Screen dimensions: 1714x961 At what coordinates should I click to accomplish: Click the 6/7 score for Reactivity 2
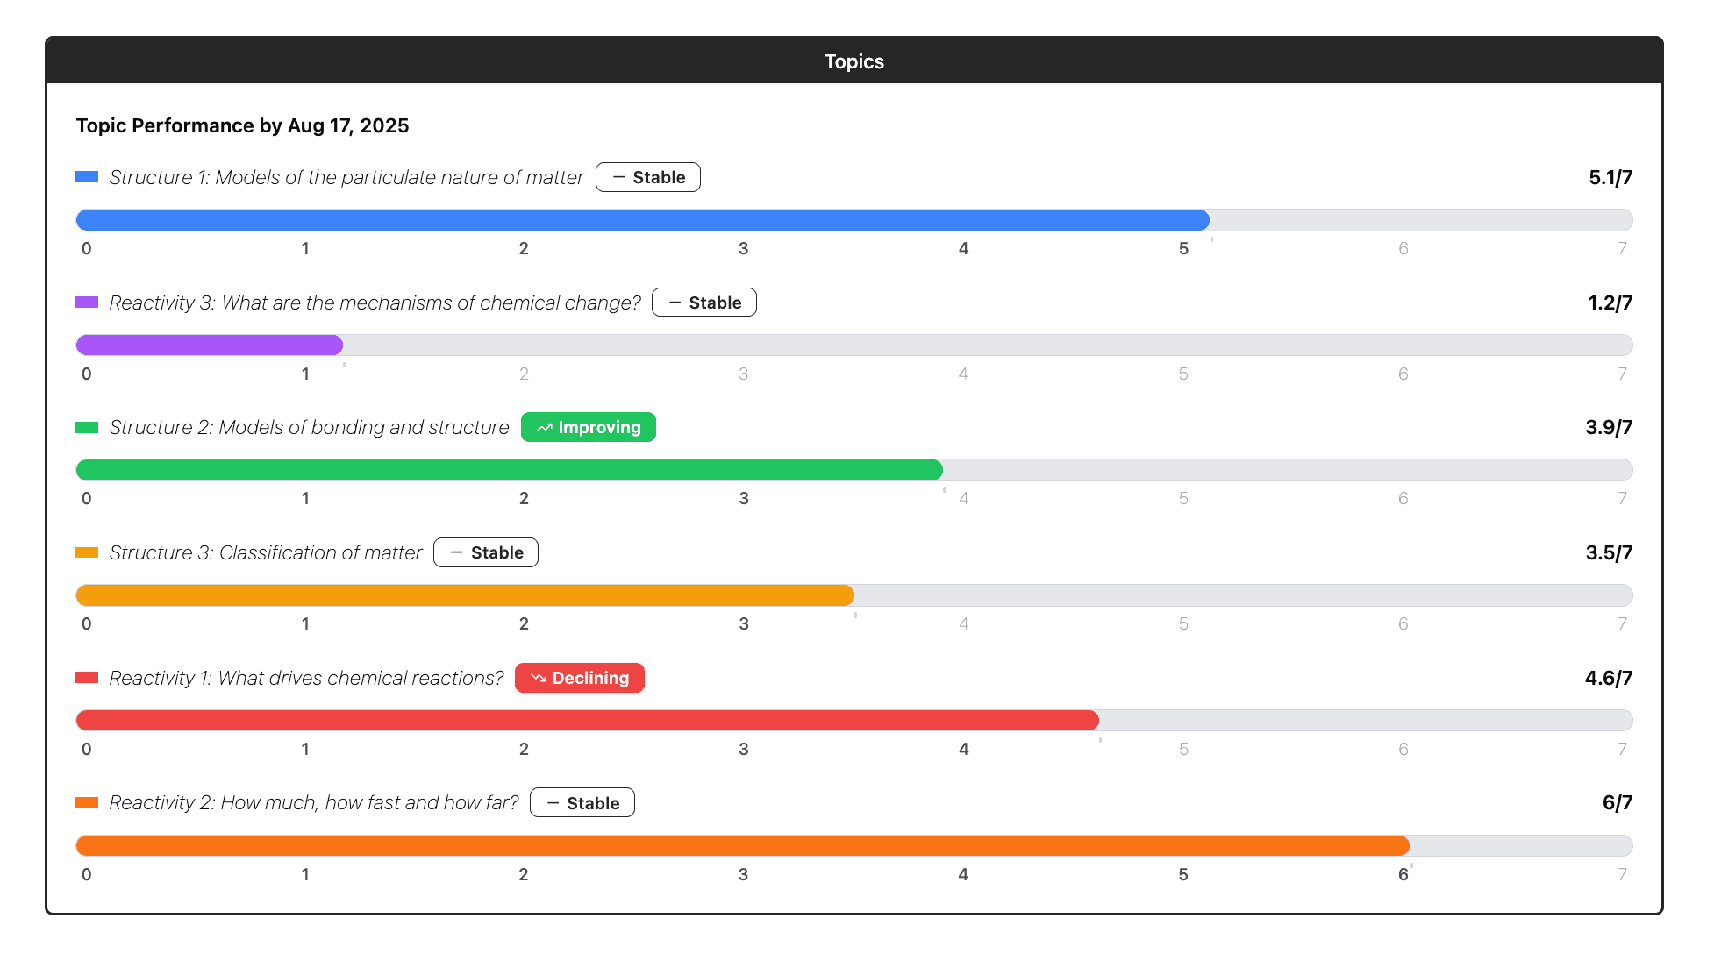(x=1617, y=801)
